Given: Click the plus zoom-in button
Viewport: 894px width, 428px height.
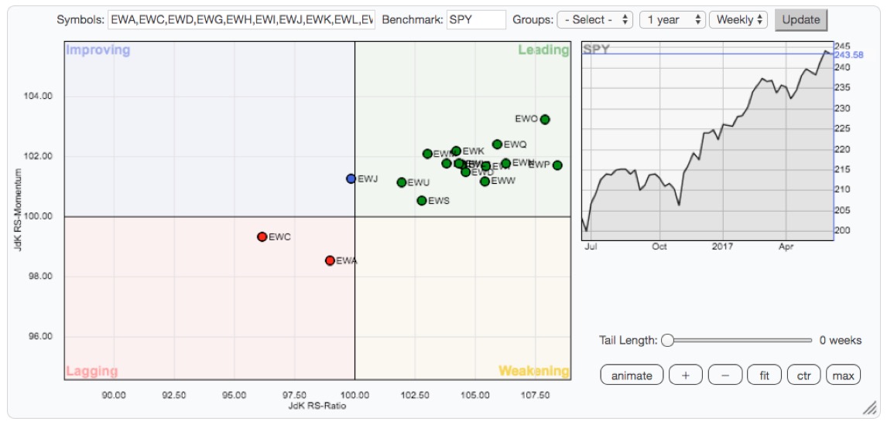Looking at the screenshot, I should [x=685, y=375].
